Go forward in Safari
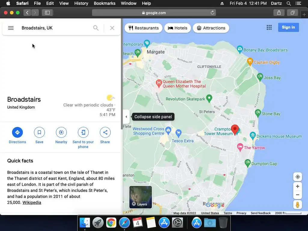Viewport: 308px width, 231px height. (35, 13)
